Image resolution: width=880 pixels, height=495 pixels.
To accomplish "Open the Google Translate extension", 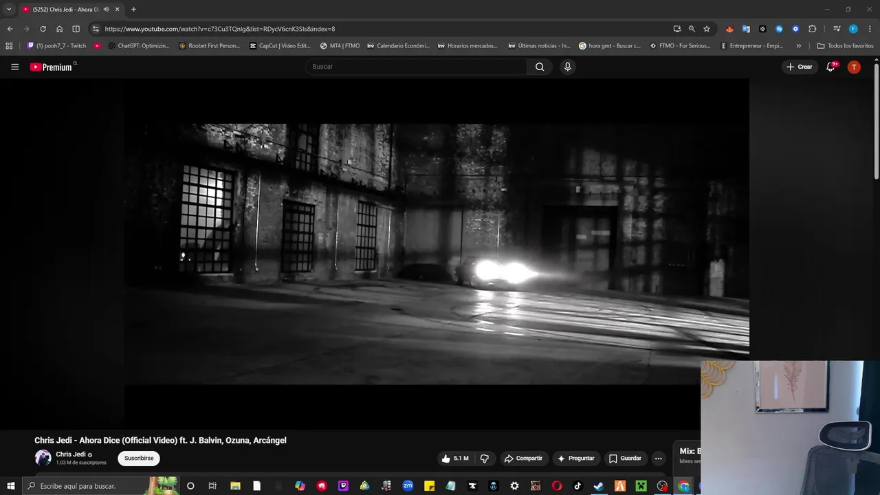I will 746,29.
